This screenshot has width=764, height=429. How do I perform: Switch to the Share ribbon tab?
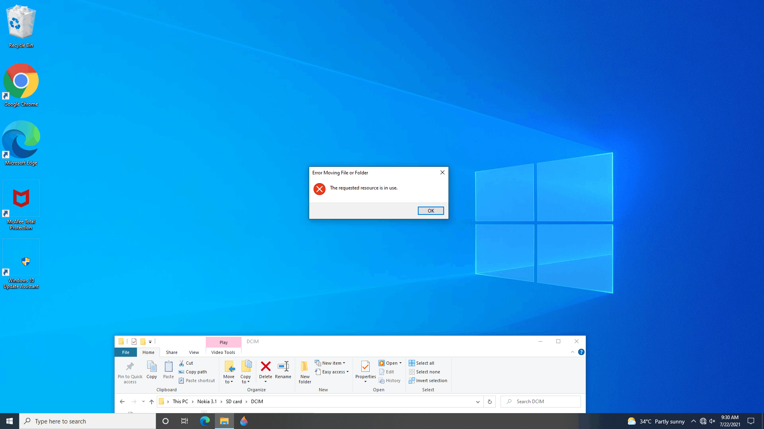(x=172, y=352)
